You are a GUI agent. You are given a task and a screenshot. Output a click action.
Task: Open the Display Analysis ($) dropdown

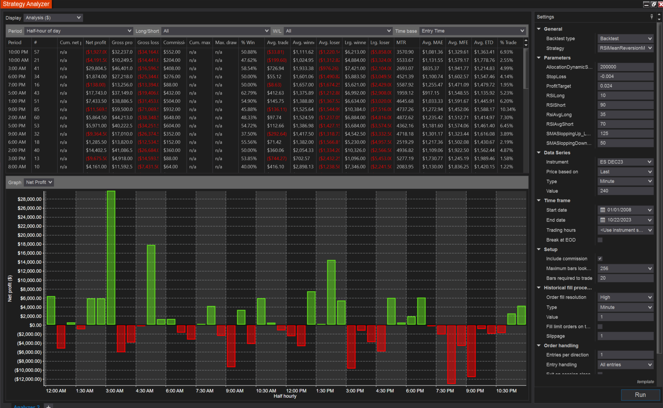53,18
